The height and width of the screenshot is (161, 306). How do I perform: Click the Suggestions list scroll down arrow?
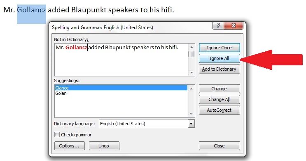[191, 114]
